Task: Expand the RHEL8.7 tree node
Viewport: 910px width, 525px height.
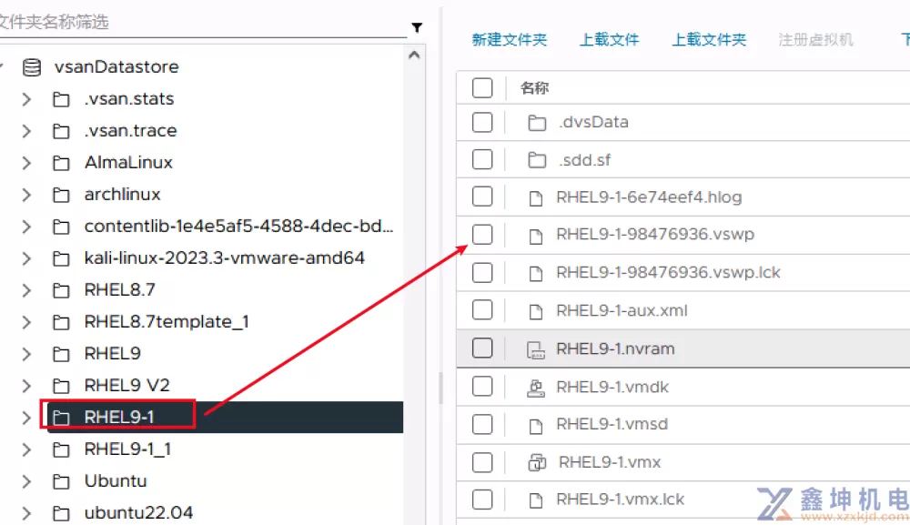Action: click(26, 290)
